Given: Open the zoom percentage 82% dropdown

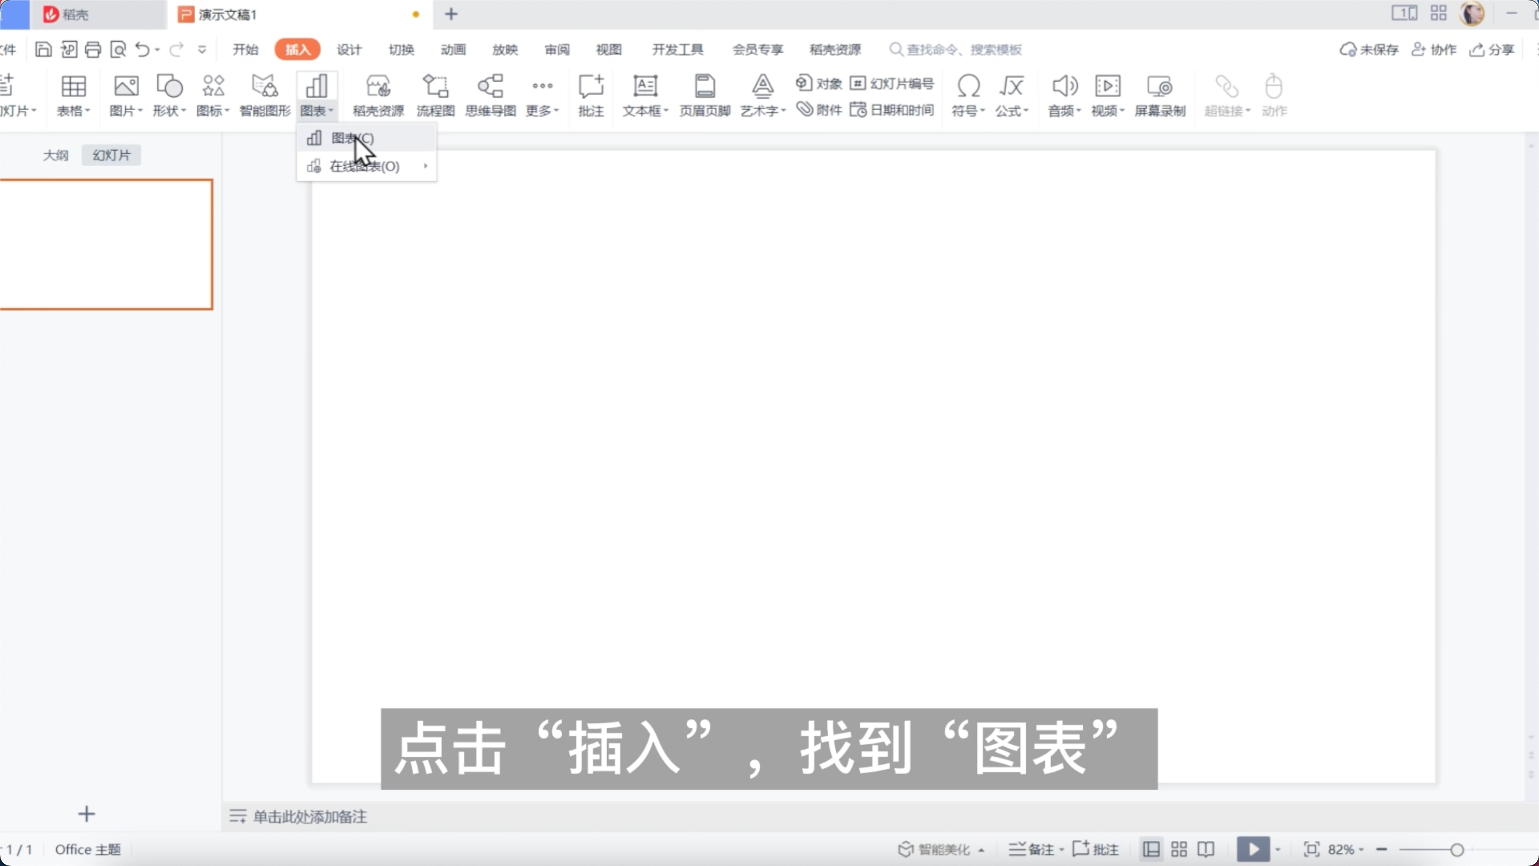Looking at the screenshot, I should pos(1346,849).
